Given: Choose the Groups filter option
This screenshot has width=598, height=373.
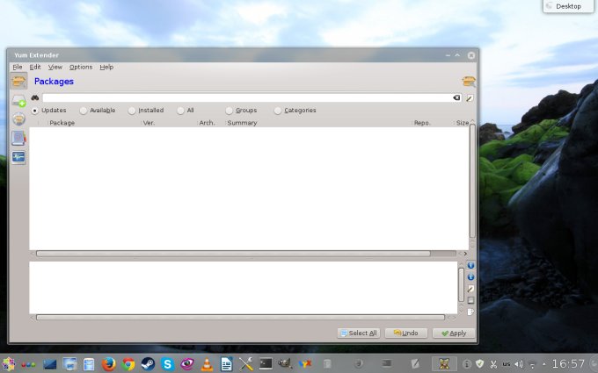Looking at the screenshot, I should (x=230, y=111).
